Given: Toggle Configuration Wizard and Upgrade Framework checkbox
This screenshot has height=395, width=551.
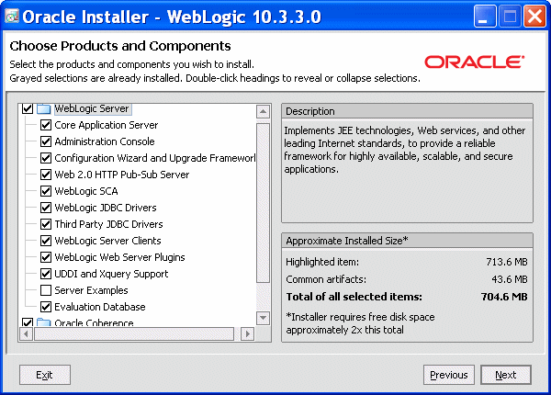Looking at the screenshot, I should coord(46,158).
